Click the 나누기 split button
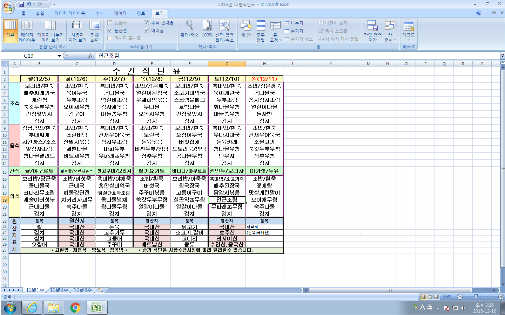The width and height of the screenshot is (505, 315). pos(294,23)
